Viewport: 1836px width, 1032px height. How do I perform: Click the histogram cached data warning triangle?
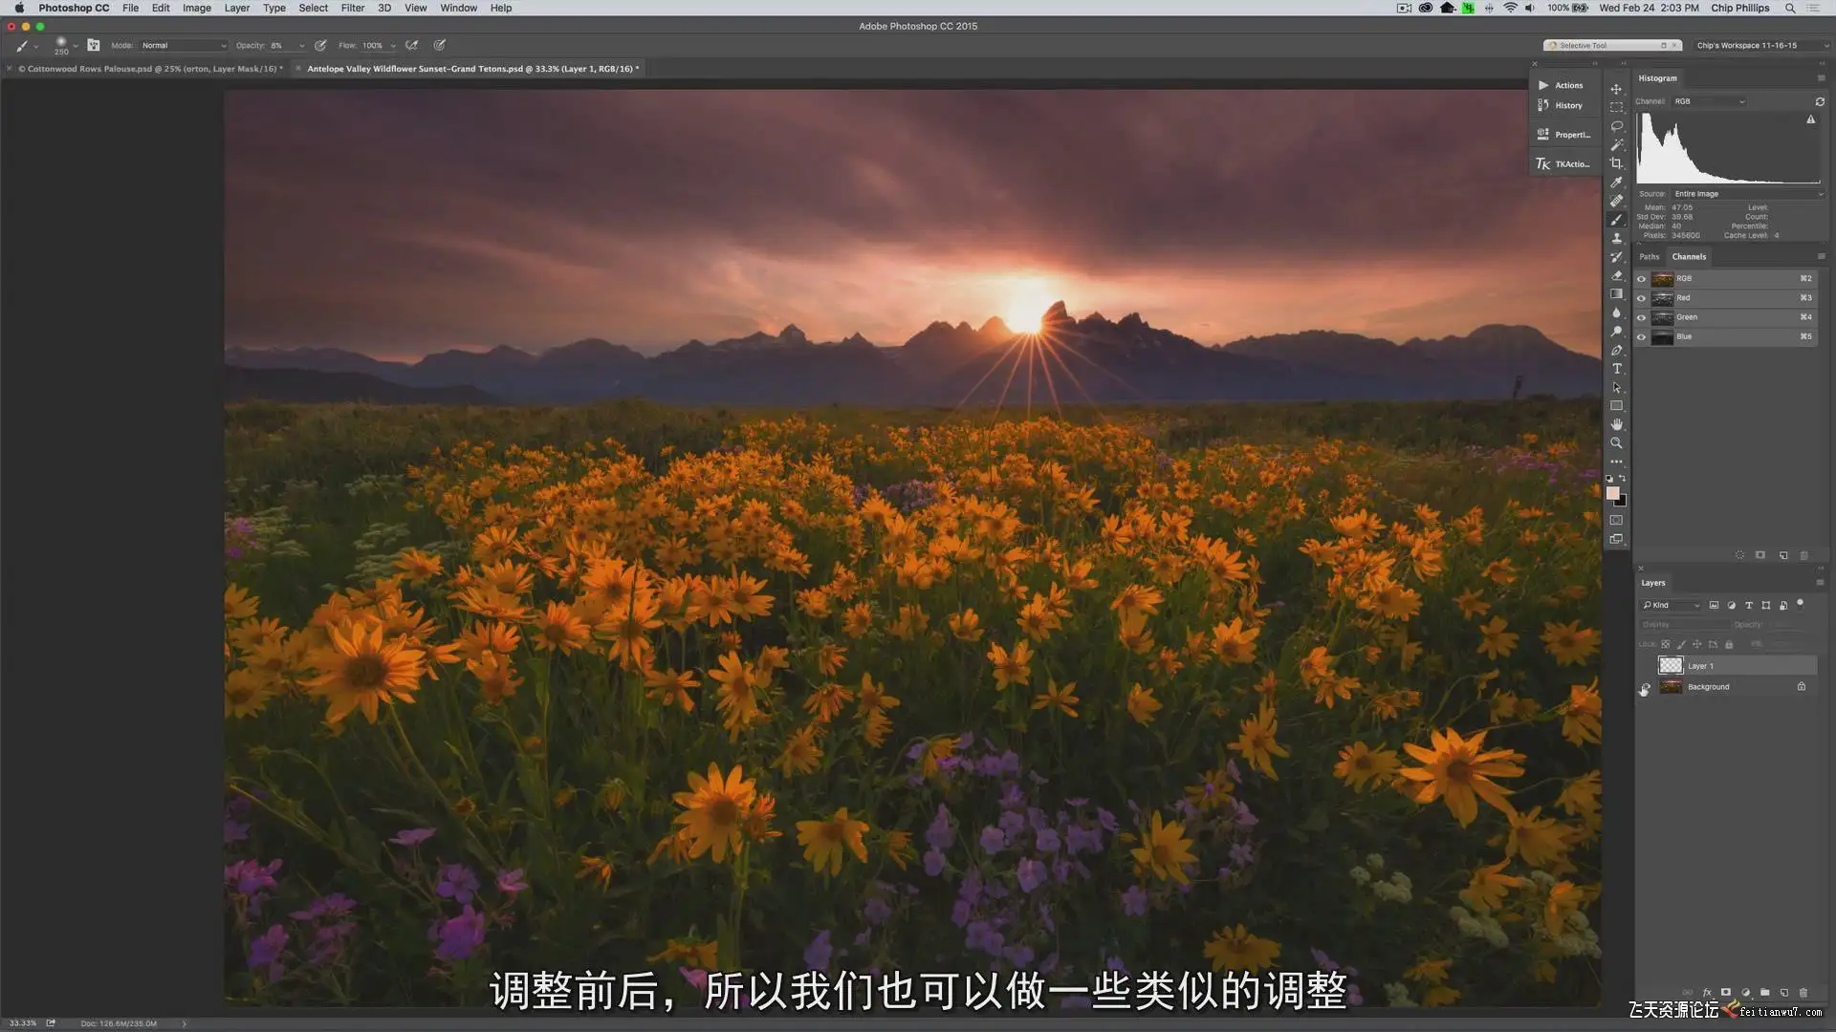tap(1810, 119)
